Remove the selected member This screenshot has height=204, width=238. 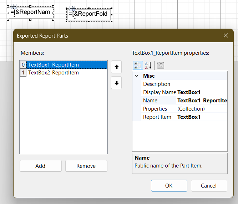point(86,166)
